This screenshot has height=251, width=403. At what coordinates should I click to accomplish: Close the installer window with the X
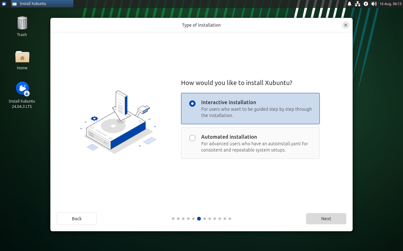[x=346, y=25]
